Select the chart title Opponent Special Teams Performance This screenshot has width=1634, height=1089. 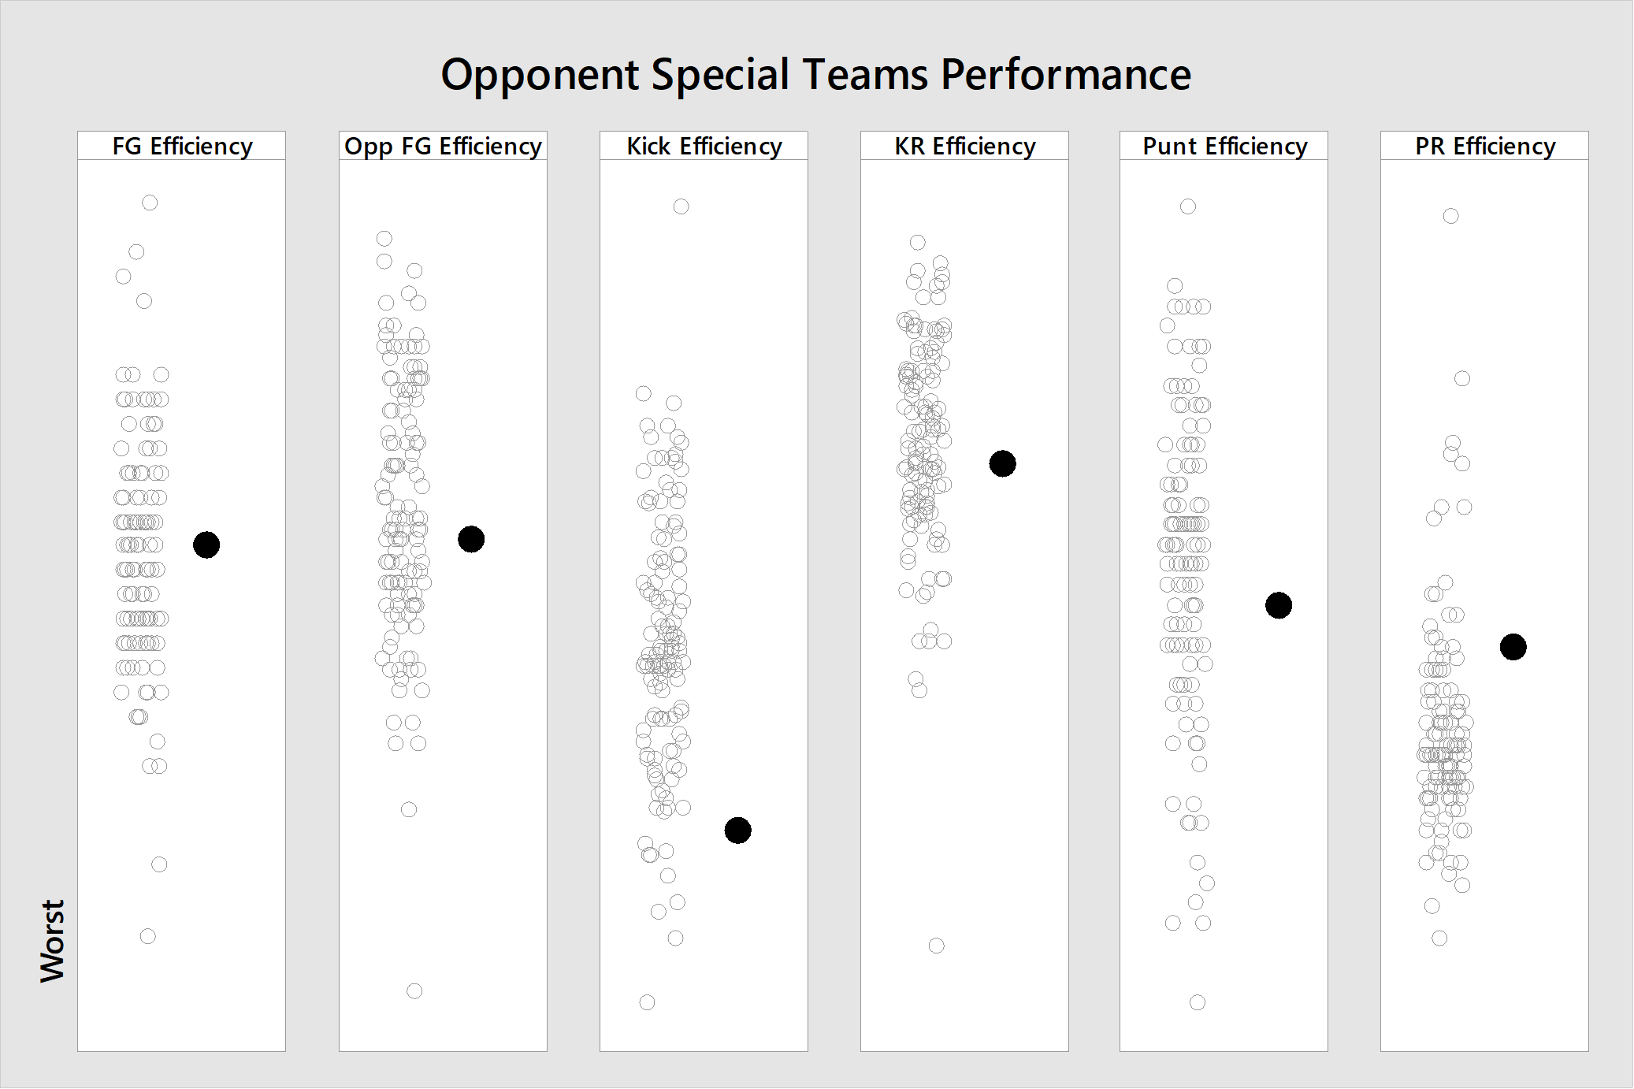tap(816, 75)
